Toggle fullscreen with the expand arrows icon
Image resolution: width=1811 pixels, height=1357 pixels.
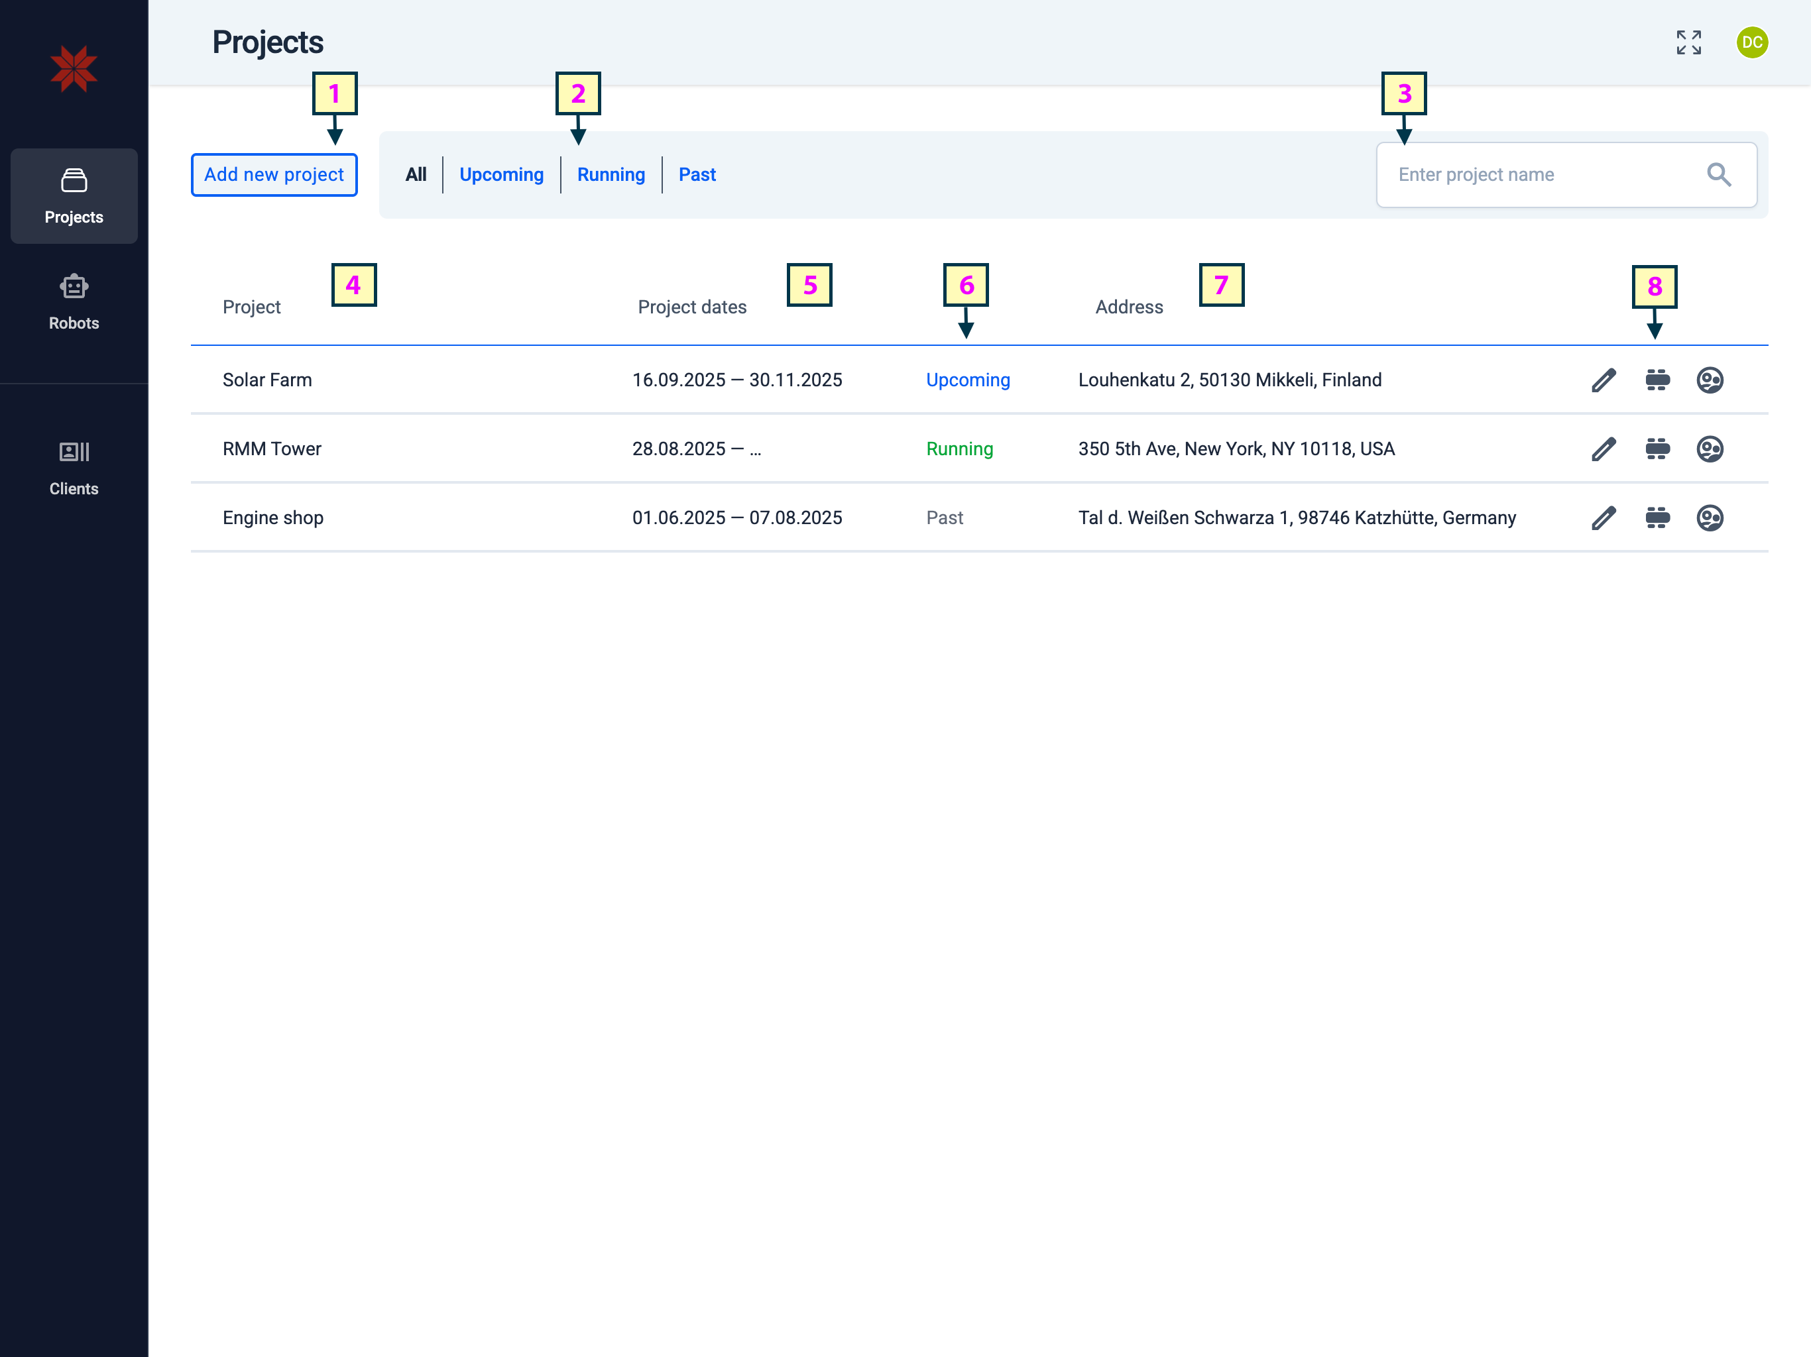(1688, 42)
